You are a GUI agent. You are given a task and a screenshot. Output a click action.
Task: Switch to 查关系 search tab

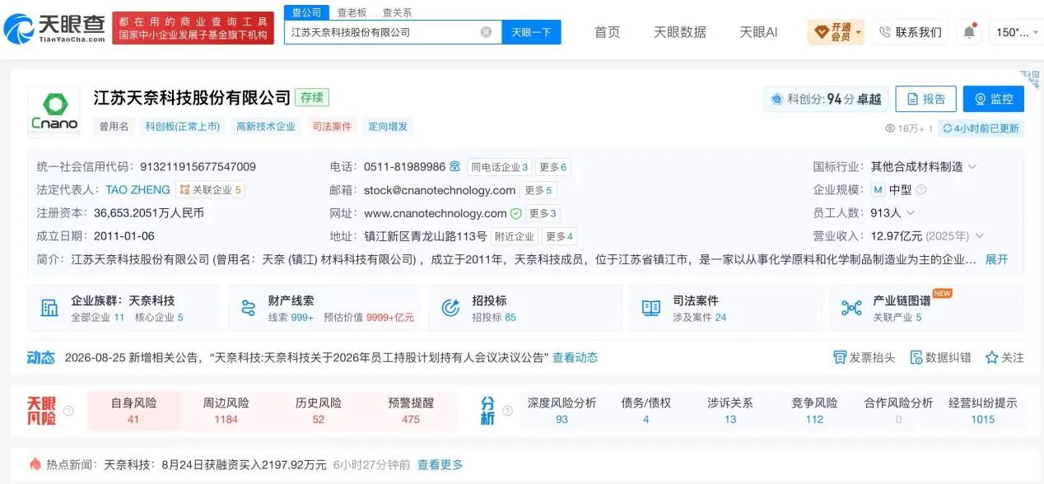point(397,12)
